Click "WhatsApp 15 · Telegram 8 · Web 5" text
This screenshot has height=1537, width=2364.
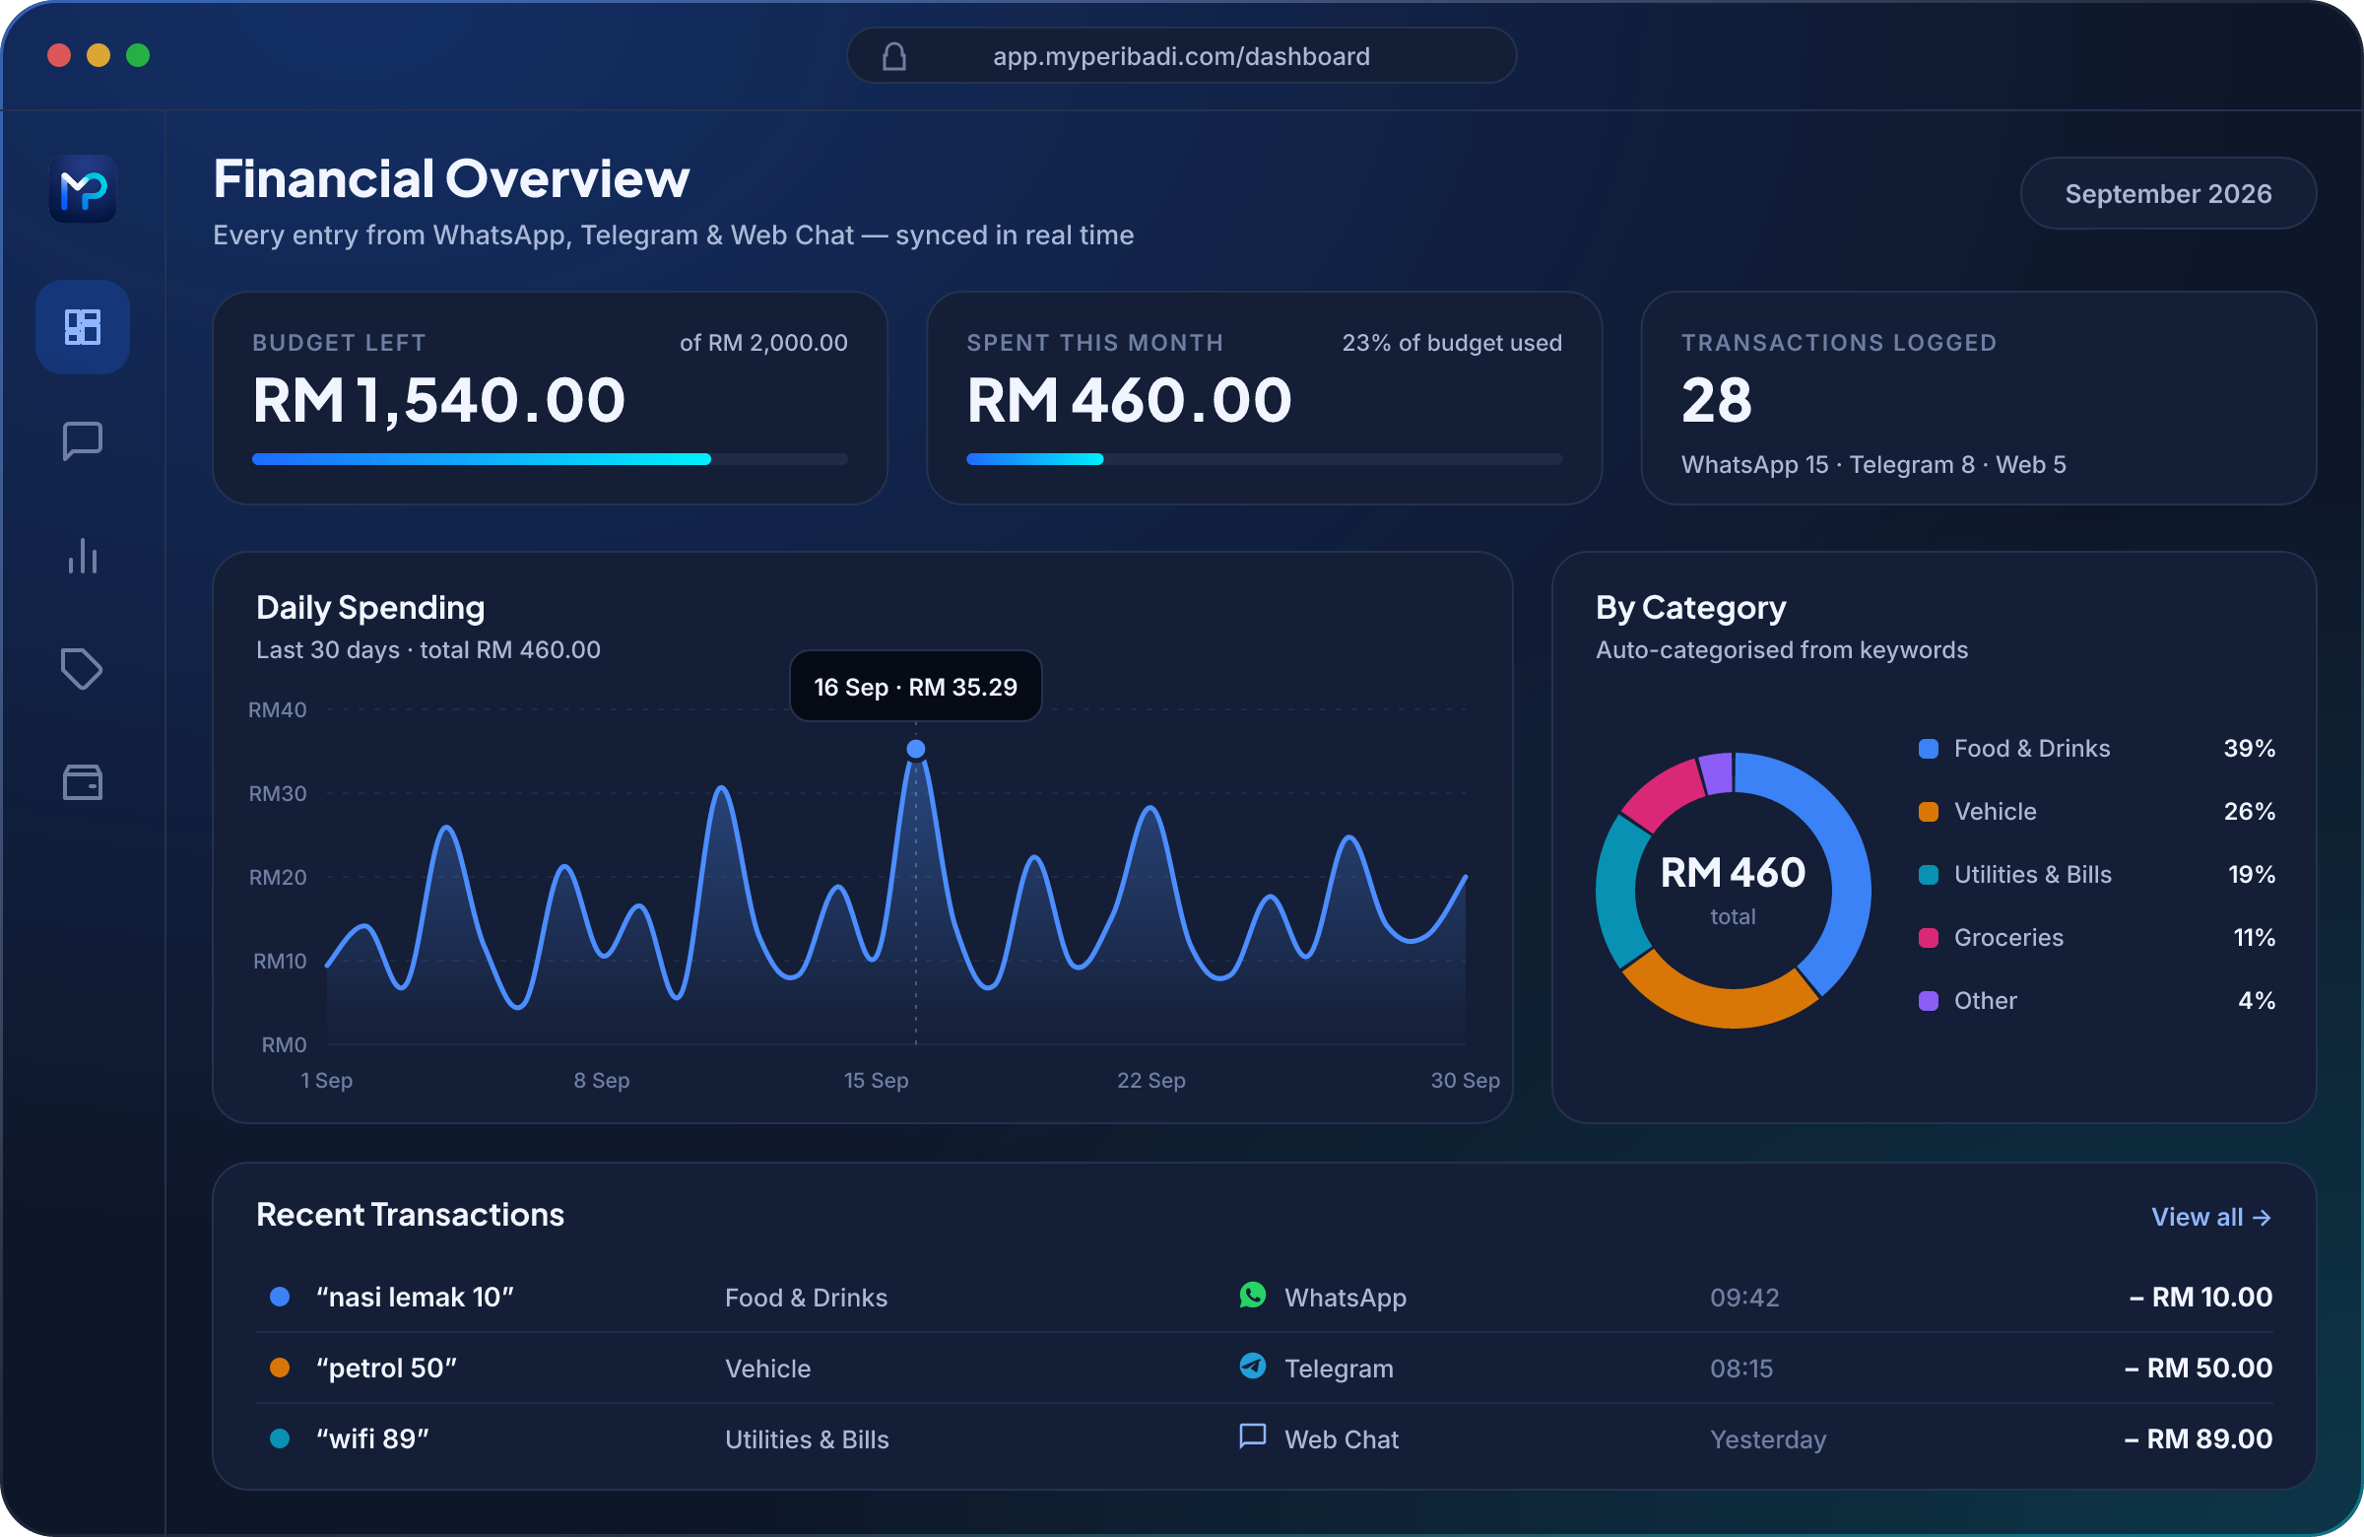(x=1873, y=465)
